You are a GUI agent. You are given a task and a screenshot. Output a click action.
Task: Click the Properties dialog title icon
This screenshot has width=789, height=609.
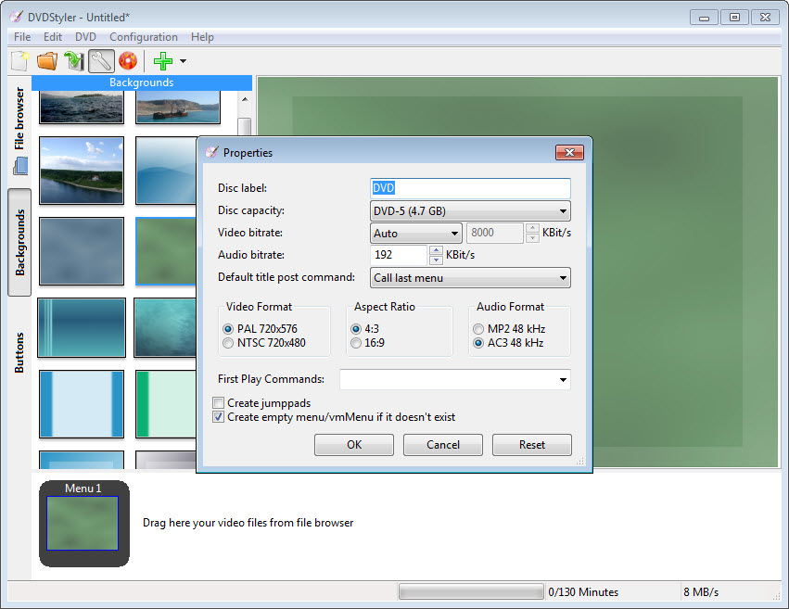[x=211, y=152]
